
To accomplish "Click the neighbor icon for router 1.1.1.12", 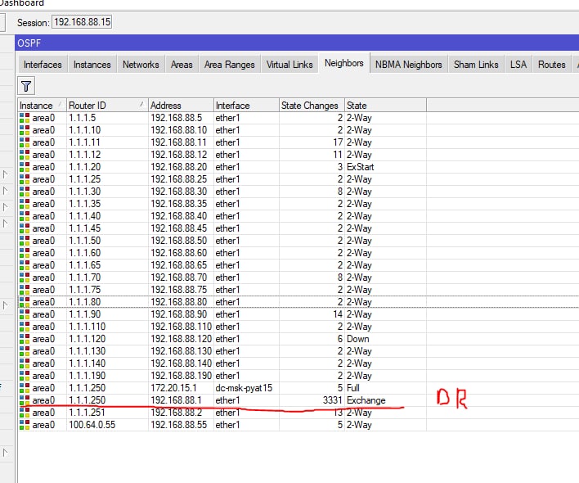I will (25, 155).
